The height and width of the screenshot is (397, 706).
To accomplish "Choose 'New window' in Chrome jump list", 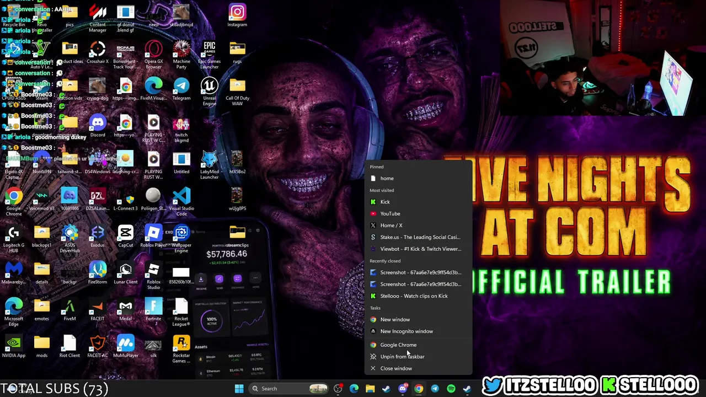I will pyautogui.click(x=419, y=320).
